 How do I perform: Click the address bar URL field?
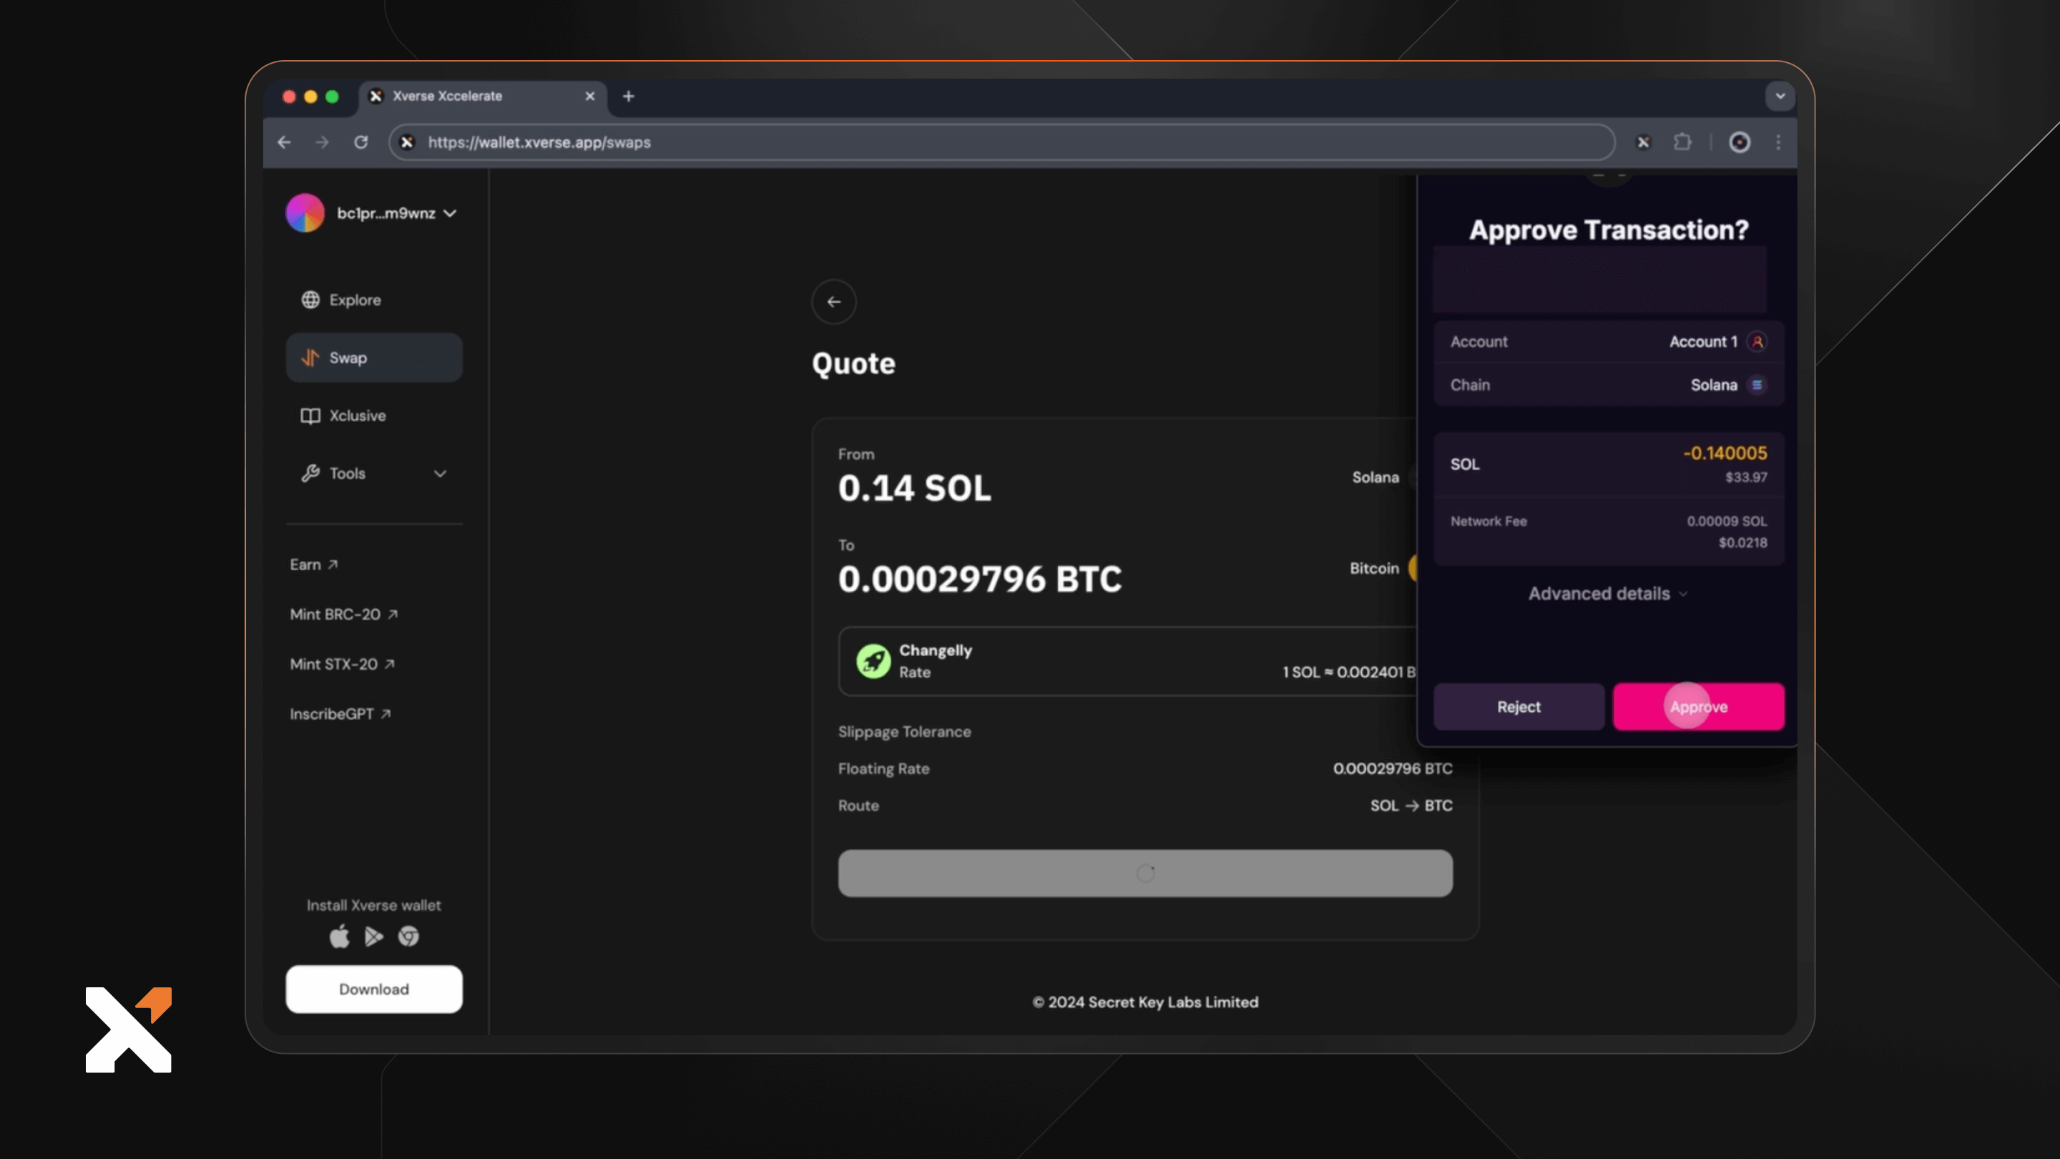[1001, 142]
